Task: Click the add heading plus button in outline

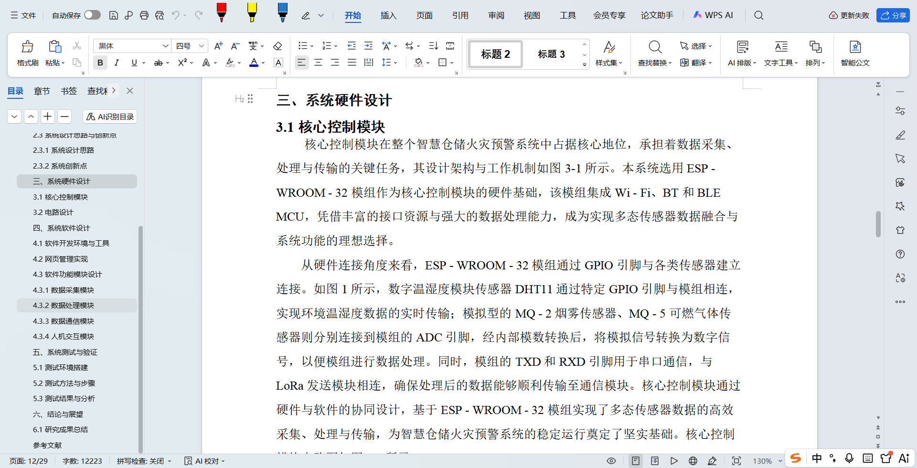Action: pos(47,117)
